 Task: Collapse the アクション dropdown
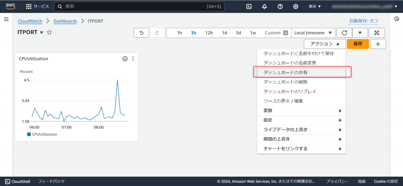[x=325, y=44]
